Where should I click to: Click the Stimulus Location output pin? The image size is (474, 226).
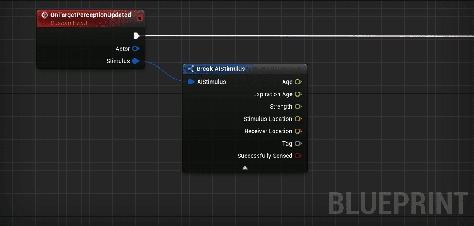(x=298, y=119)
